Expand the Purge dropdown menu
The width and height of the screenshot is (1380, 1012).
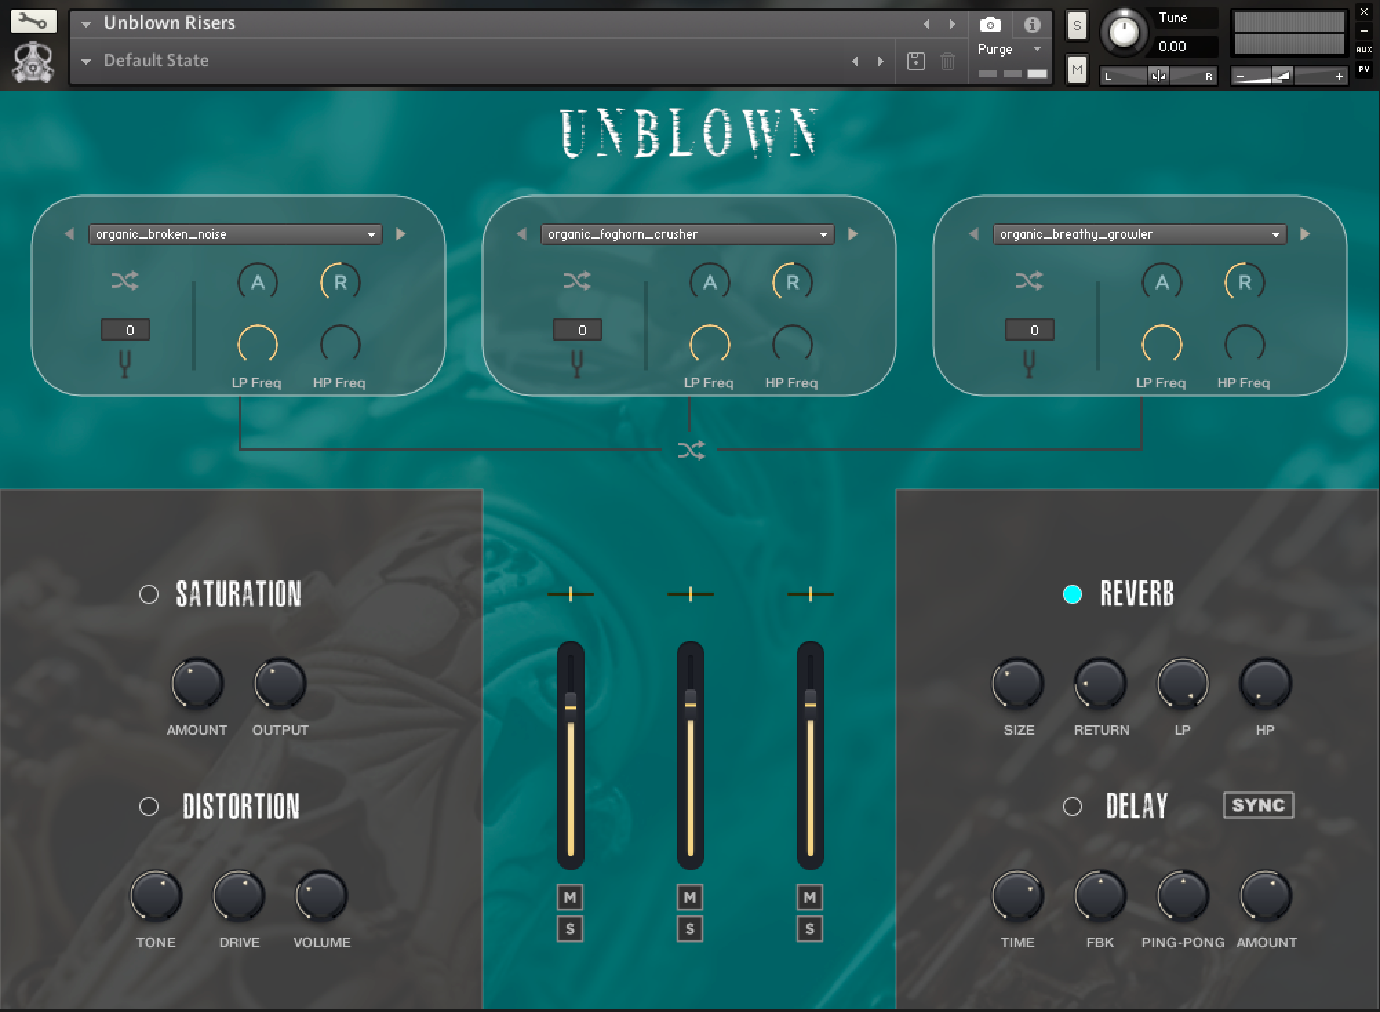[x=1037, y=49]
